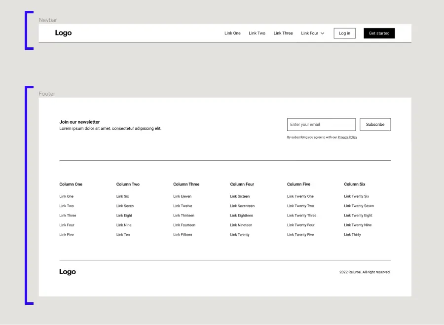
Task: Open Link Twenty Three in the footer
Action: pos(301,216)
